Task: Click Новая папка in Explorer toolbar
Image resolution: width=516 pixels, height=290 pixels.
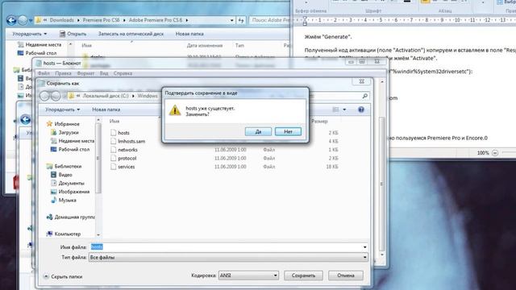Action: tap(189, 34)
